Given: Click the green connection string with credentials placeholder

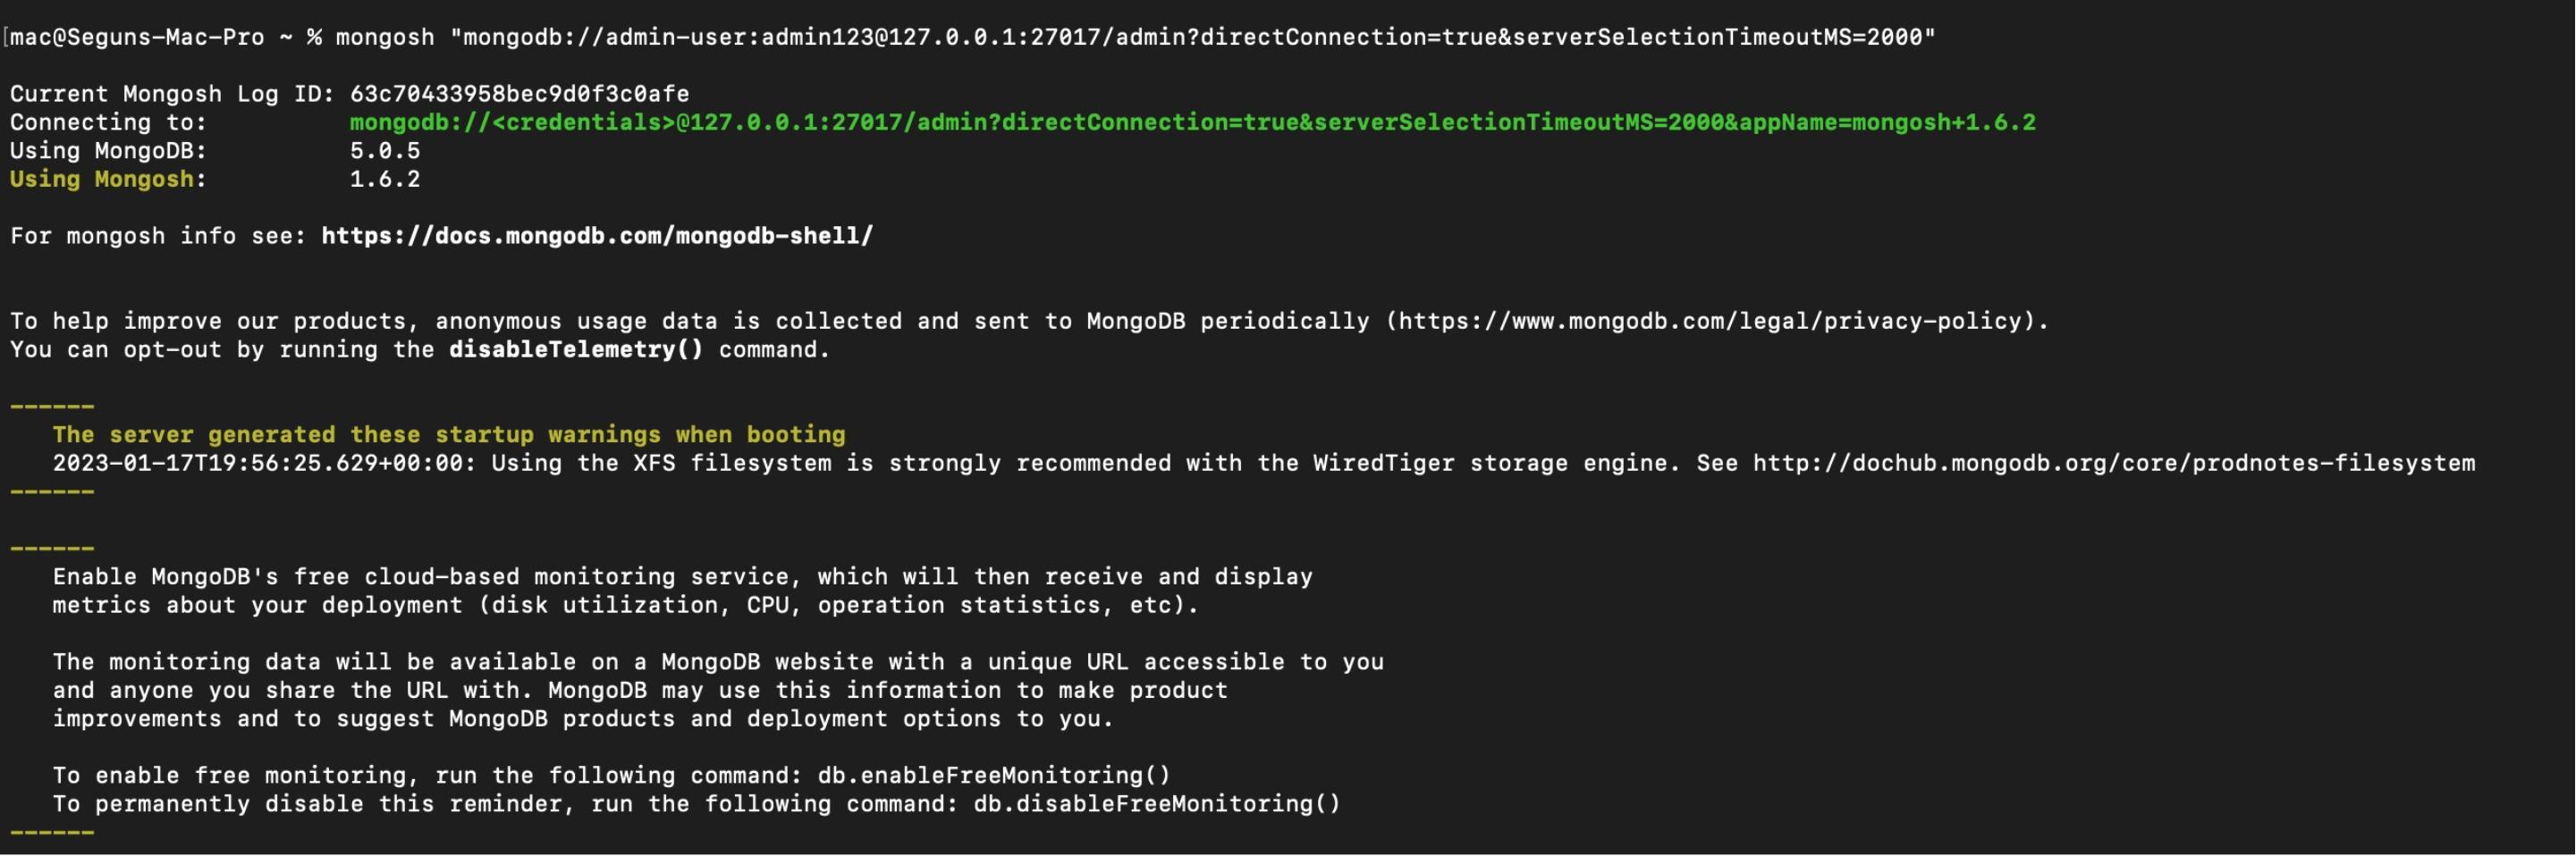Looking at the screenshot, I should pyautogui.click(x=1191, y=122).
